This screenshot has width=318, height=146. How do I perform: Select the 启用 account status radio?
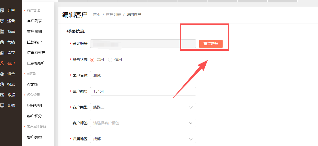pos(92,60)
